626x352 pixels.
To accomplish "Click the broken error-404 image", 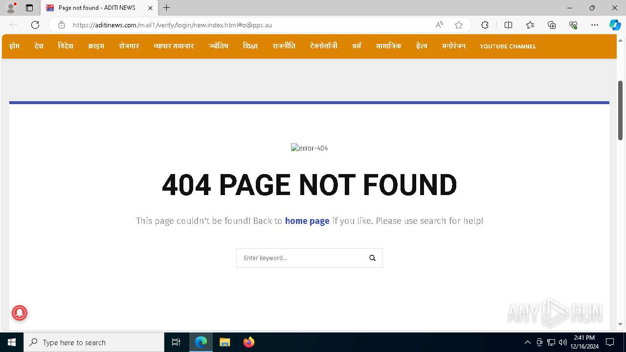I will [309, 148].
